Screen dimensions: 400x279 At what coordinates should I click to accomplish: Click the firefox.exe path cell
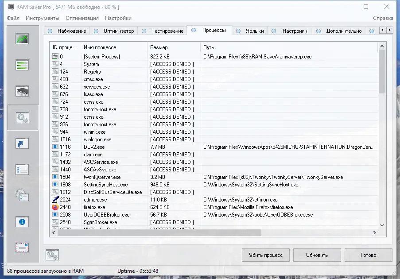(x=248, y=207)
